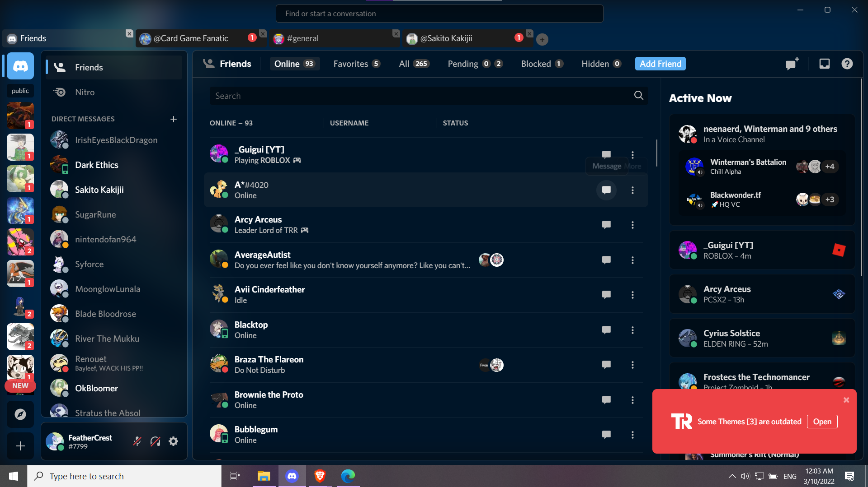Open Discord help question mark icon
The height and width of the screenshot is (487, 868).
[x=847, y=64]
